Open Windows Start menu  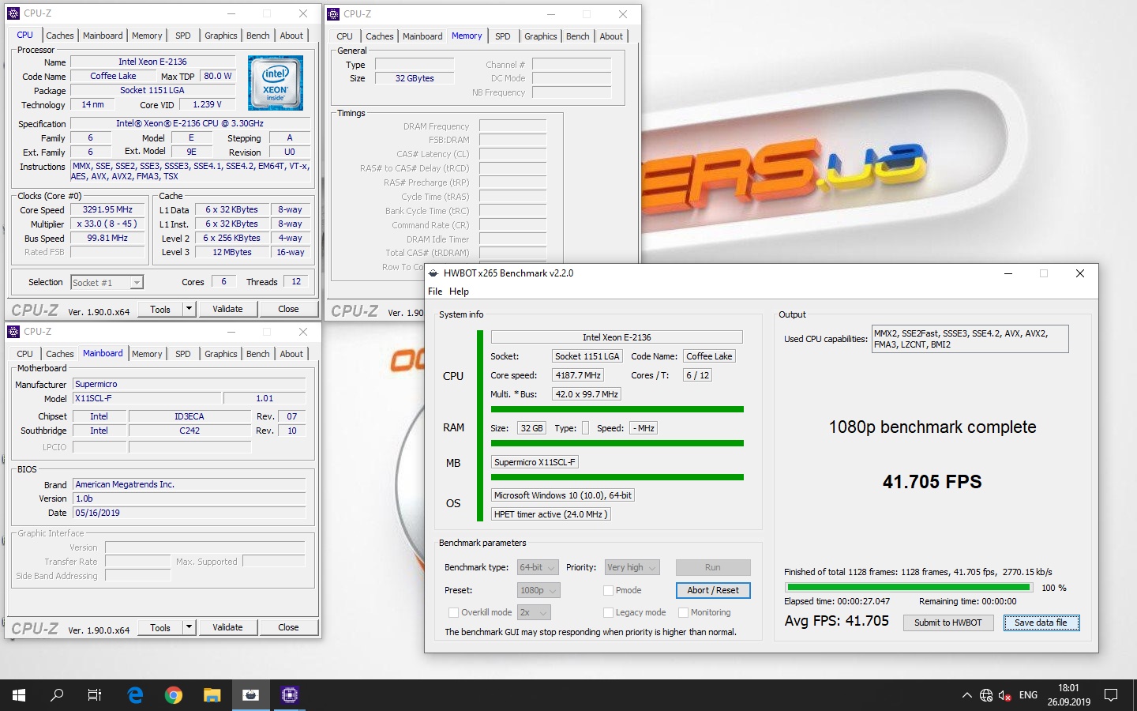[19, 695]
